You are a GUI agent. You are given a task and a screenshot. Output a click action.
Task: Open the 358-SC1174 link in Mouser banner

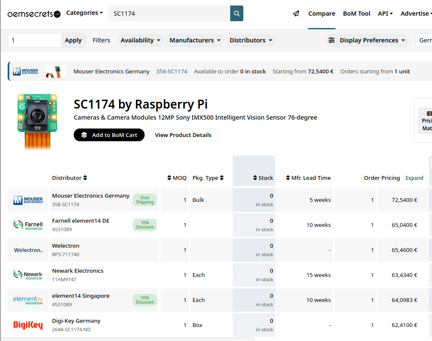coord(172,71)
